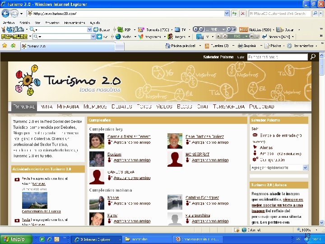Click the site search magnifier in black header
The width and height of the screenshot is (325, 244).
313,56
